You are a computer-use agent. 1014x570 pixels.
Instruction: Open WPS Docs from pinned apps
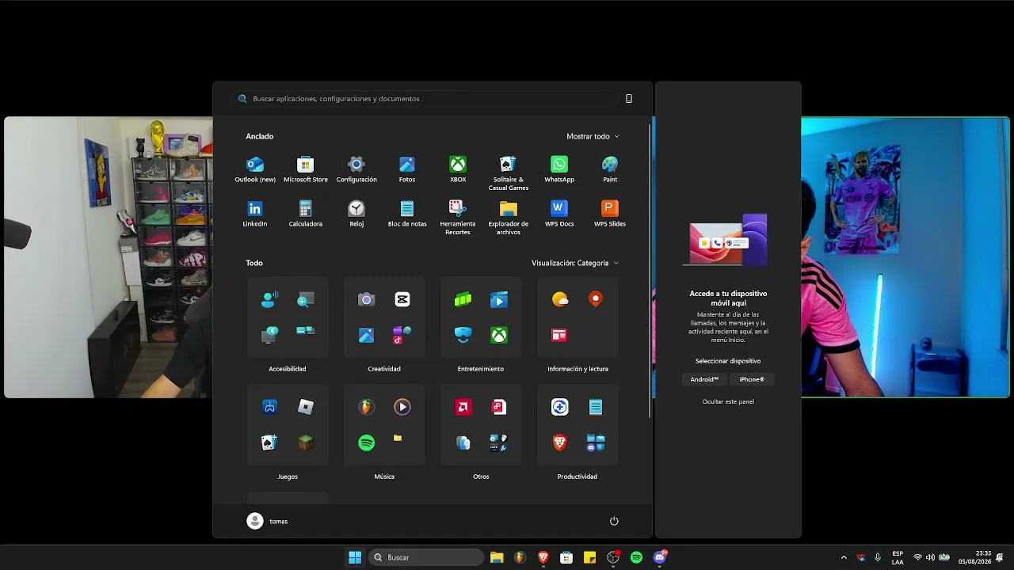click(559, 214)
